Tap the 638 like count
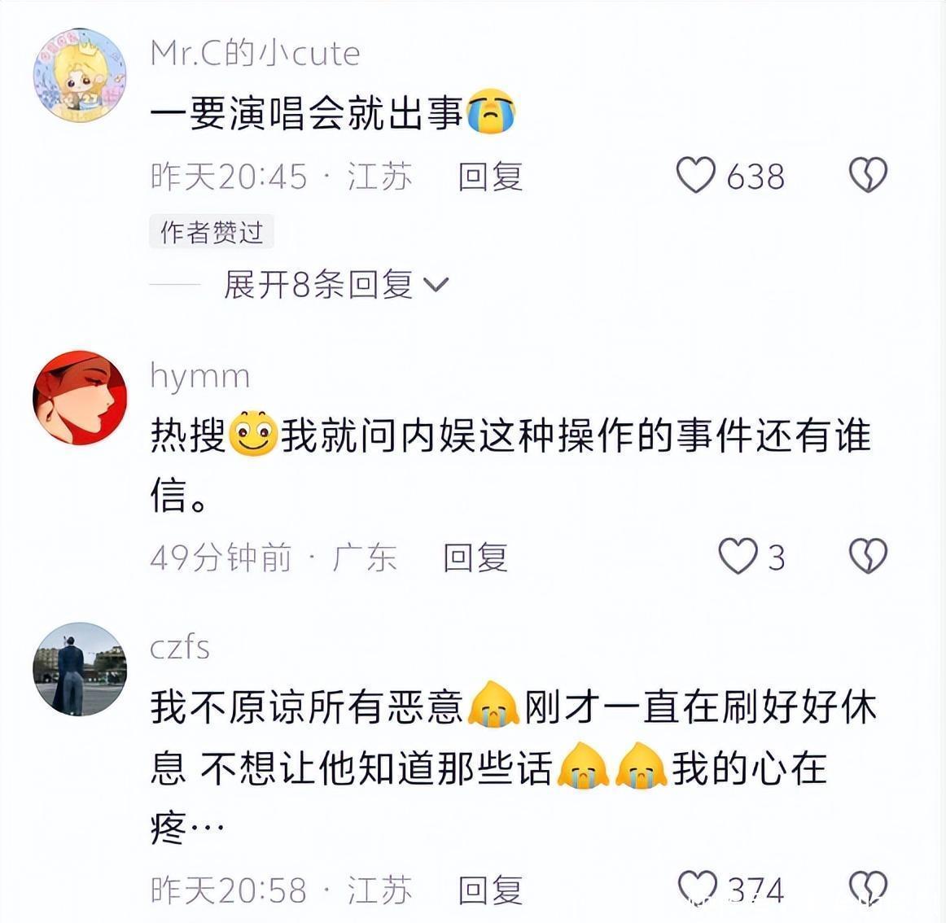The image size is (946, 923). [755, 177]
